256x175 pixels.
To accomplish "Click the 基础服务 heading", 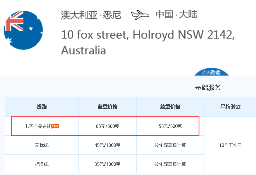I will click(x=208, y=88).
